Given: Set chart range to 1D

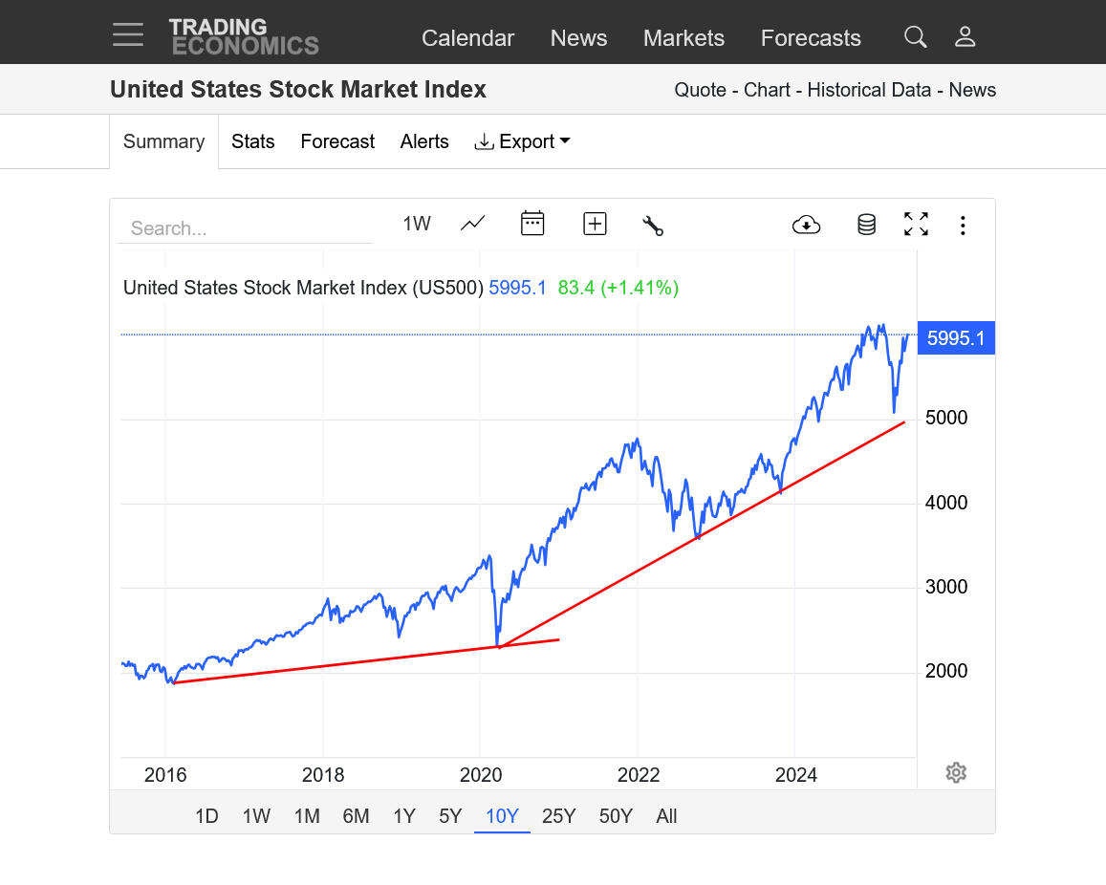Looking at the screenshot, I should point(206,816).
